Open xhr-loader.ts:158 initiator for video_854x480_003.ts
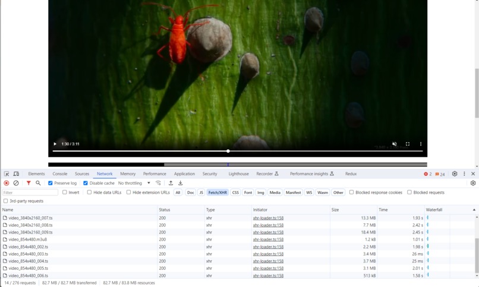Screen dimensions: 479x287 point(268,254)
